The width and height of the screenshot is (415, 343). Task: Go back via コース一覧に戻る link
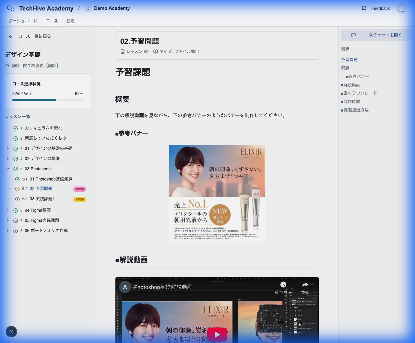click(34, 36)
